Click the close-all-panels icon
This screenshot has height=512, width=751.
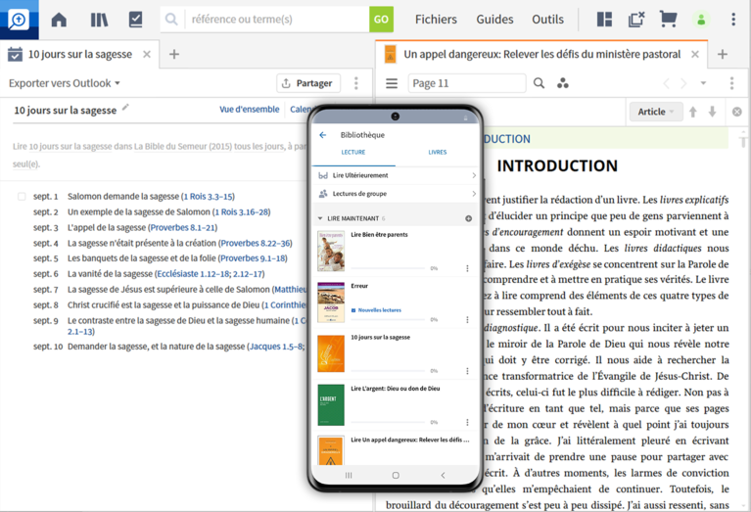[636, 20]
